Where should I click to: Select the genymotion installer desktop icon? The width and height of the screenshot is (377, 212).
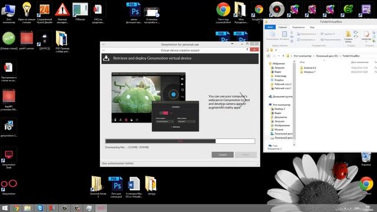point(9,128)
